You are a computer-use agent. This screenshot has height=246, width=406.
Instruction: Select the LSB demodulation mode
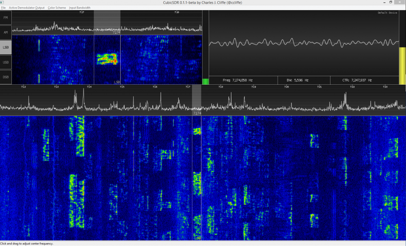(x=6, y=47)
